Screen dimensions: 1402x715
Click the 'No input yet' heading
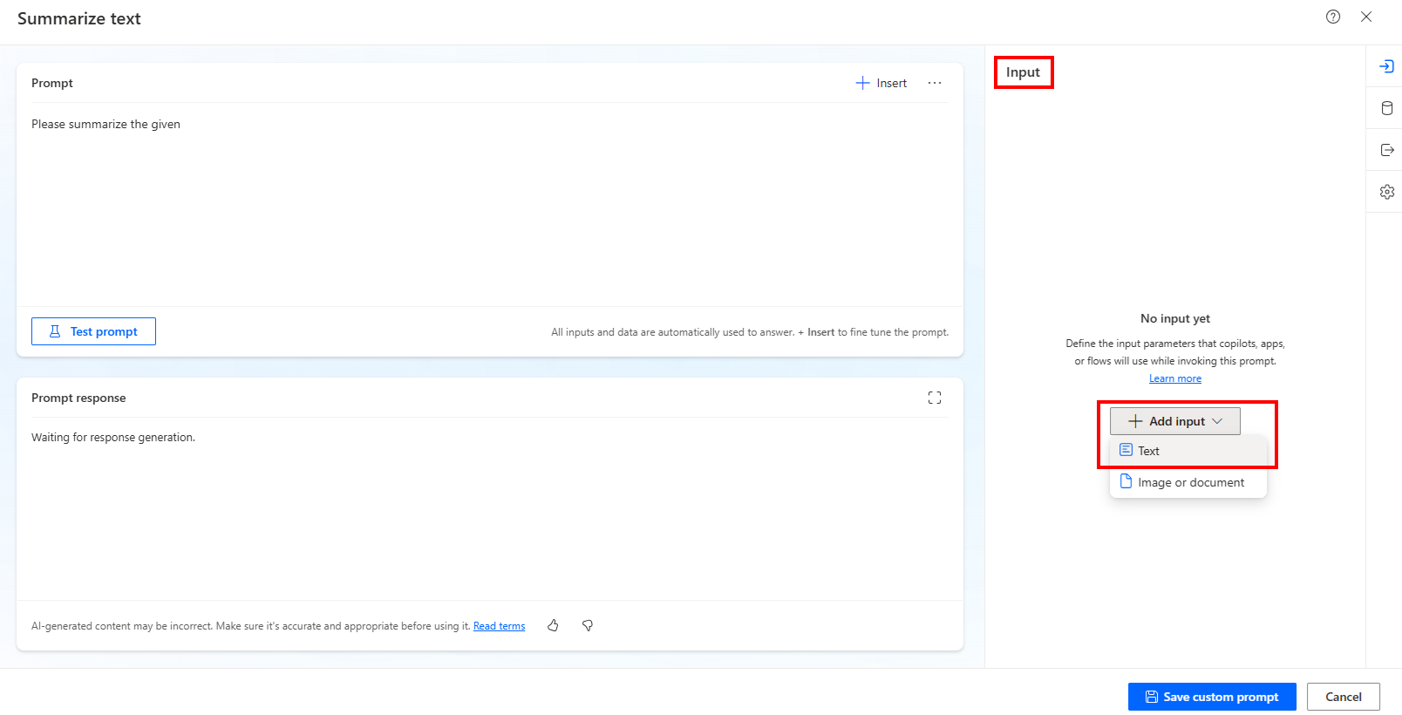pyautogui.click(x=1174, y=318)
